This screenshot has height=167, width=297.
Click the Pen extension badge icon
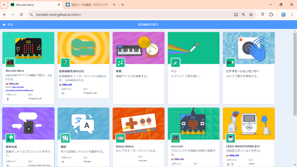175,63
